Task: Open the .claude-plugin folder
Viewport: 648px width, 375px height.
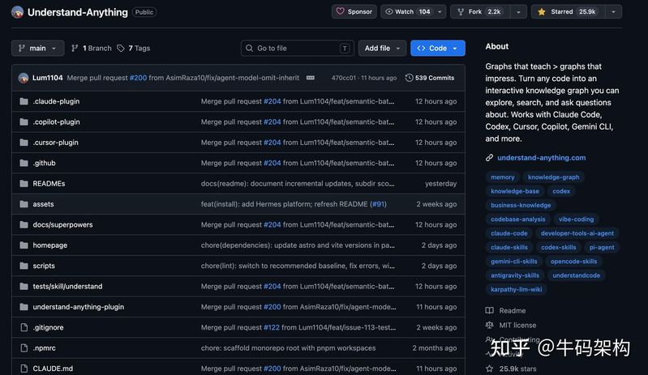Action: pos(56,101)
